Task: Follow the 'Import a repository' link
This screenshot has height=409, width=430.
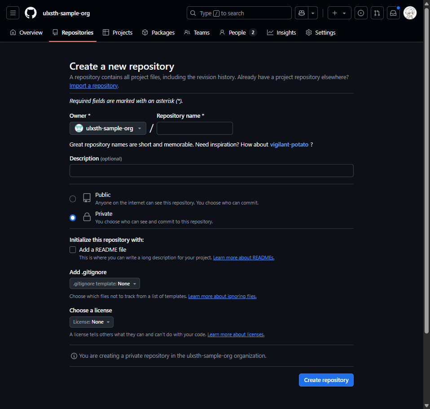Action: click(x=93, y=86)
